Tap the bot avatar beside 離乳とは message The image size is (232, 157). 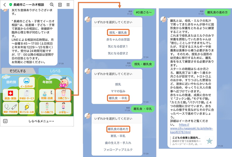[163, 19]
